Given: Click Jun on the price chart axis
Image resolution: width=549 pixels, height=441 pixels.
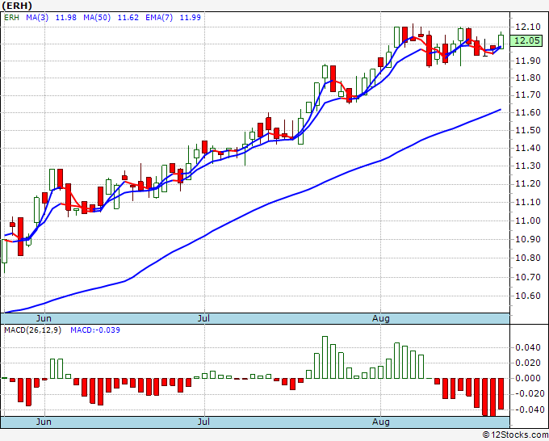Looking at the screenshot, I should click(x=44, y=319).
